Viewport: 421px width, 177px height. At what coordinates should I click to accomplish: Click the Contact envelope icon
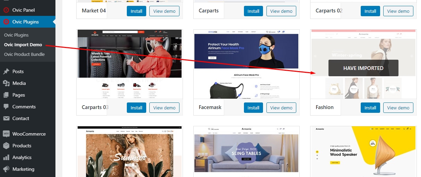click(6, 118)
